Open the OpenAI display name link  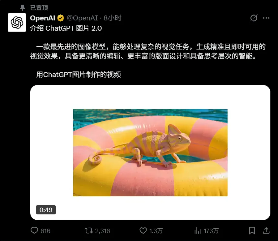[43, 18]
